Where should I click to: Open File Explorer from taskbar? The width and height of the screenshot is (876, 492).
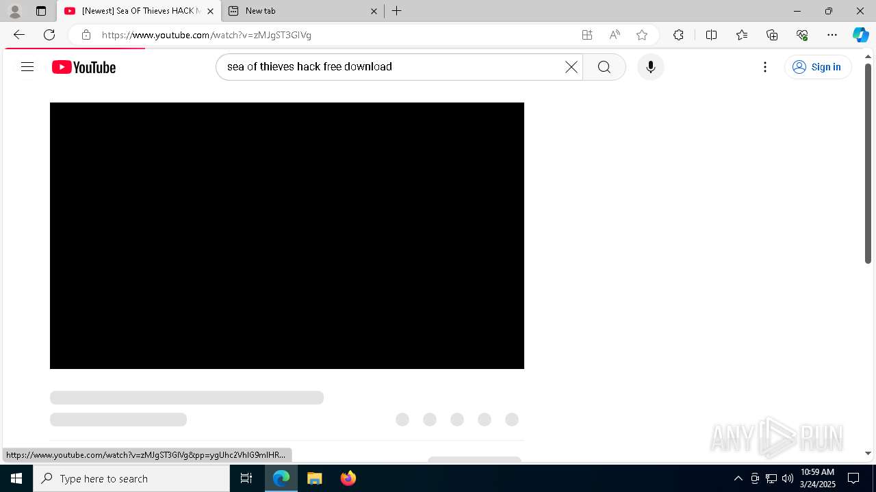[314, 478]
